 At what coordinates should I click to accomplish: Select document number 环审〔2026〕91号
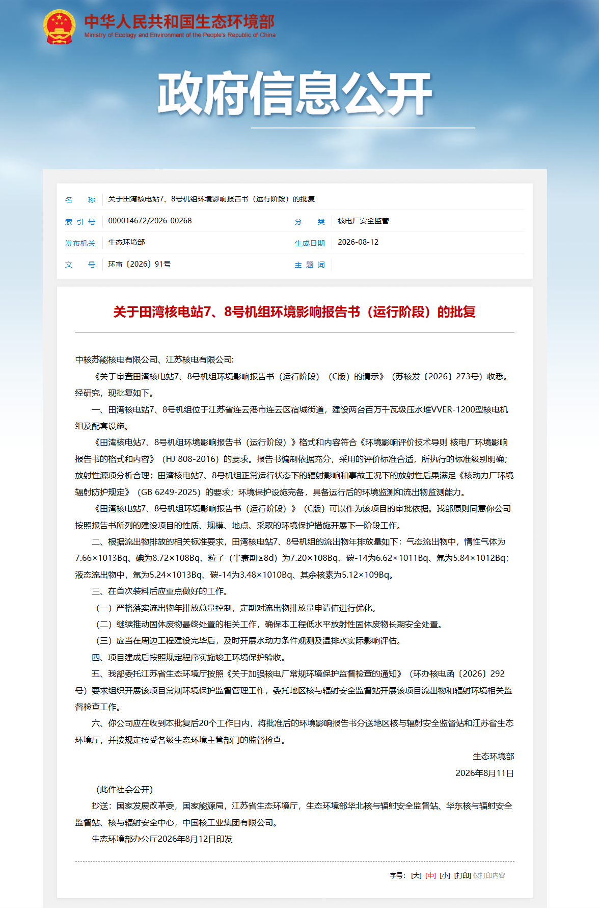pyautogui.click(x=139, y=264)
